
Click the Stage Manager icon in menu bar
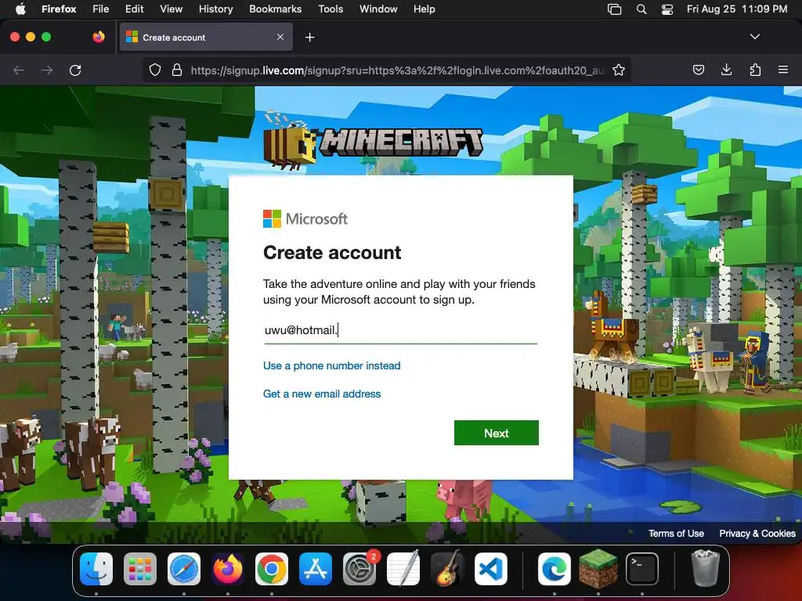[614, 9]
